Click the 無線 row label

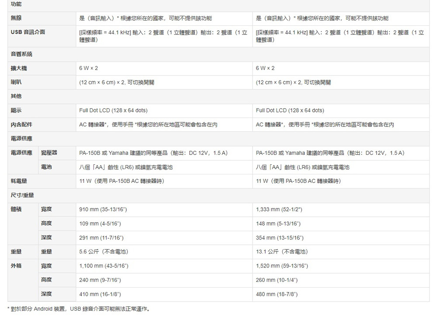point(16,18)
